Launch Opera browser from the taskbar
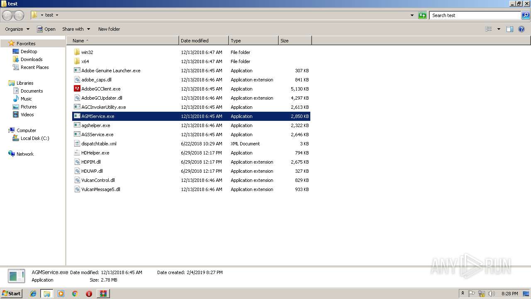531x299 pixels. tap(89, 294)
